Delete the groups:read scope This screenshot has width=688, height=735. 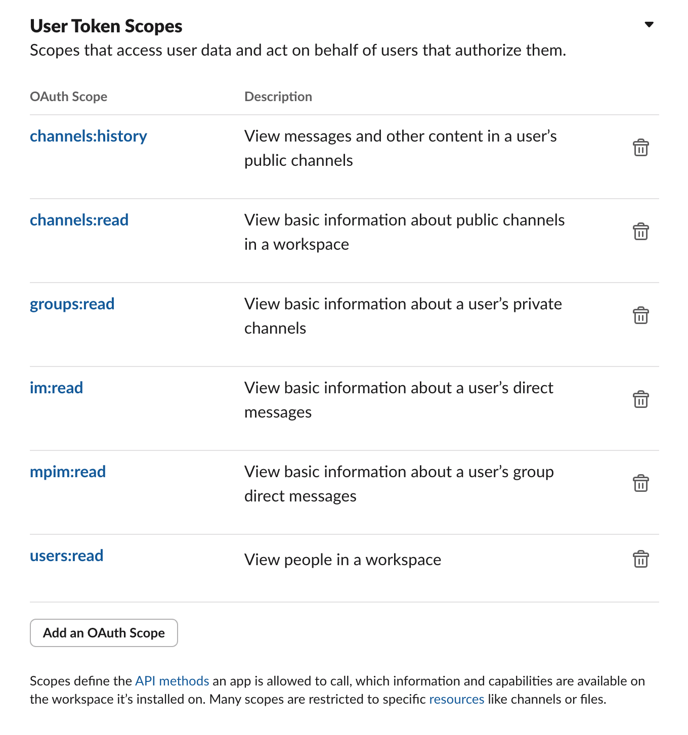point(640,315)
